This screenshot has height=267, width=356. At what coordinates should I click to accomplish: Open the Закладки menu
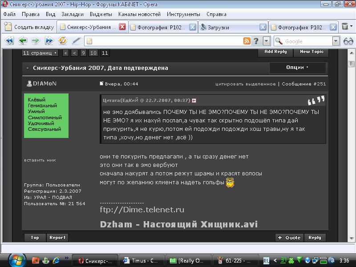point(72,14)
